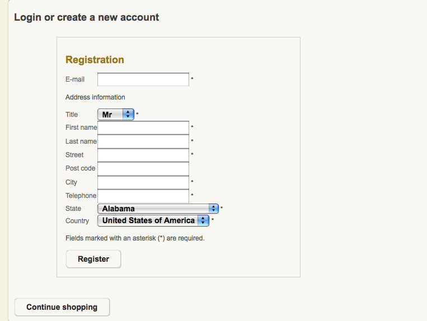Click the Post code field
This screenshot has width=427, height=321.
(x=143, y=168)
